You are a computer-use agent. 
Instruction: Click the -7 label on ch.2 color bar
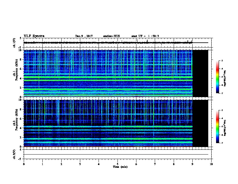(x=221, y=143)
